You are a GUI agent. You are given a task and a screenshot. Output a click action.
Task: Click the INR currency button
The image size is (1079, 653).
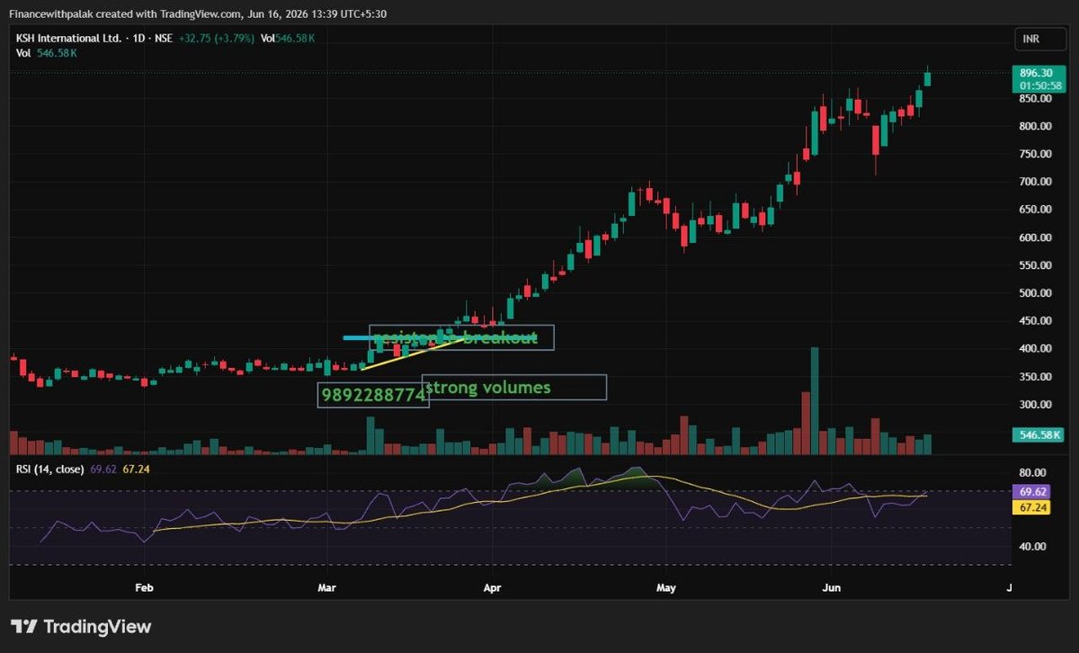(1040, 40)
